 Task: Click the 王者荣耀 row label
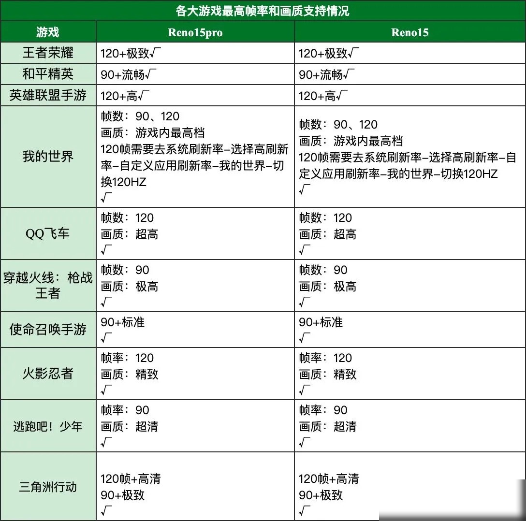click(x=48, y=53)
